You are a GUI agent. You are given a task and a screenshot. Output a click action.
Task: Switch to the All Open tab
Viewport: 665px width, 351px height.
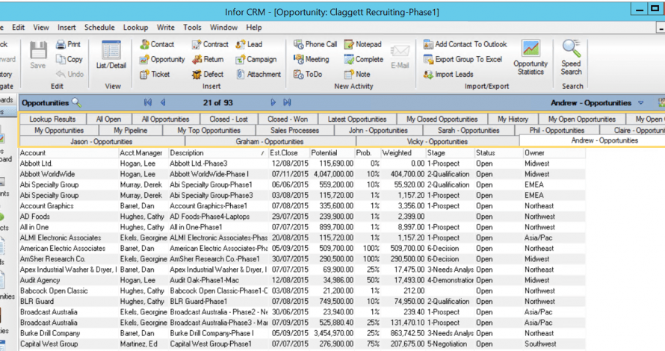coord(108,119)
